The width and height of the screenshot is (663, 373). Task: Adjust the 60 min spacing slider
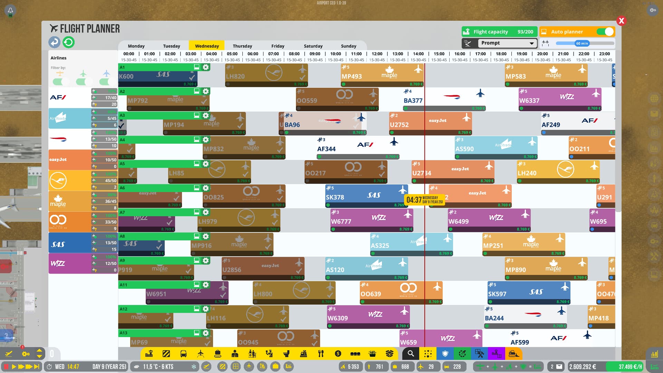point(582,43)
